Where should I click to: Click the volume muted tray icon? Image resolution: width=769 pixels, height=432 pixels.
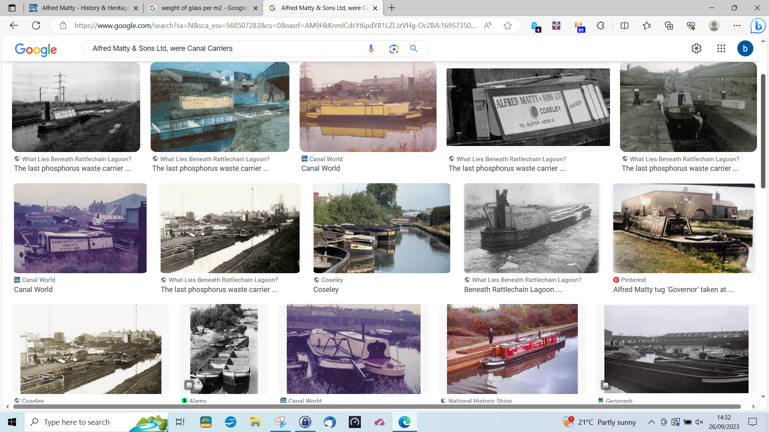(x=699, y=422)
